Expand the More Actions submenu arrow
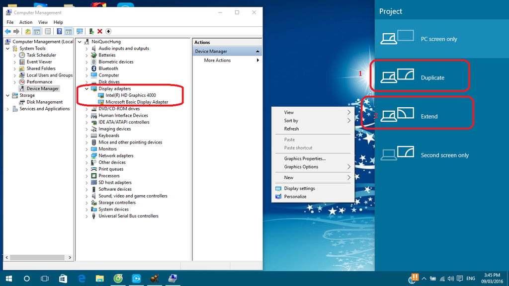509x286 pixels. point(258,60)
